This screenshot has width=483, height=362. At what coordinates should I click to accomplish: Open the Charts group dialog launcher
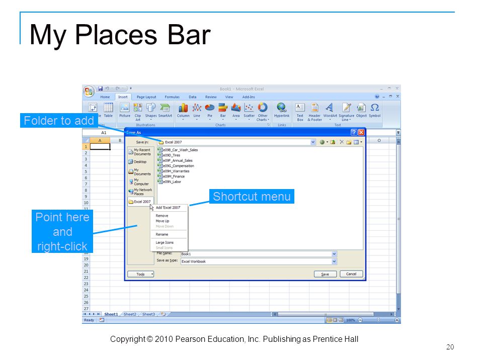[x=268, y=125]
